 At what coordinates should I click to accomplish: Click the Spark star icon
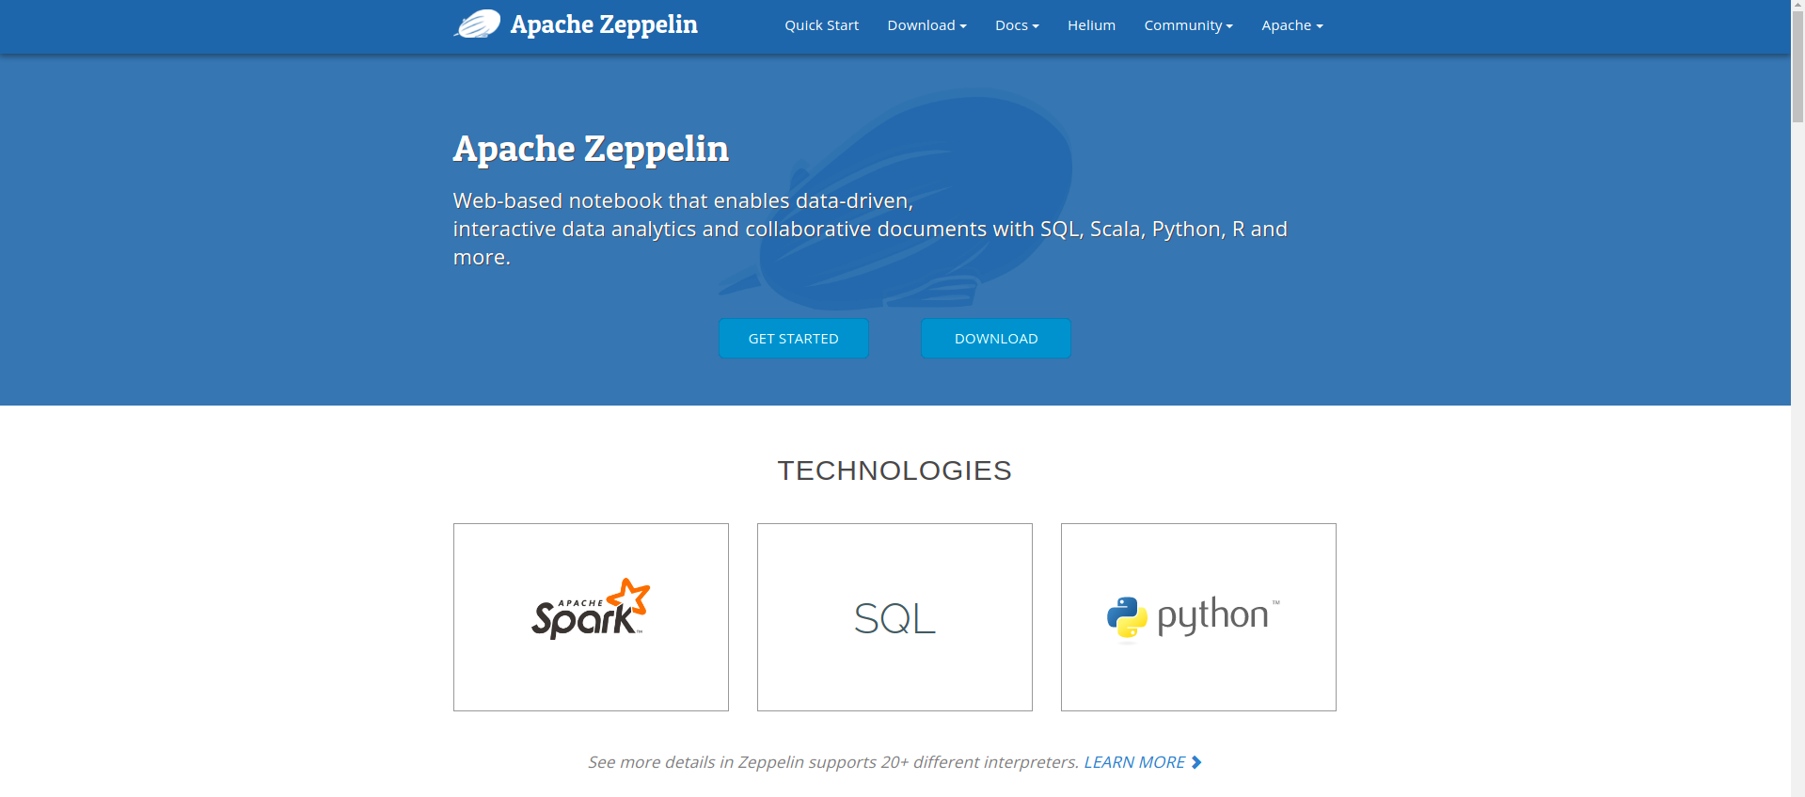pyautogui.click(x=630, y=597)
